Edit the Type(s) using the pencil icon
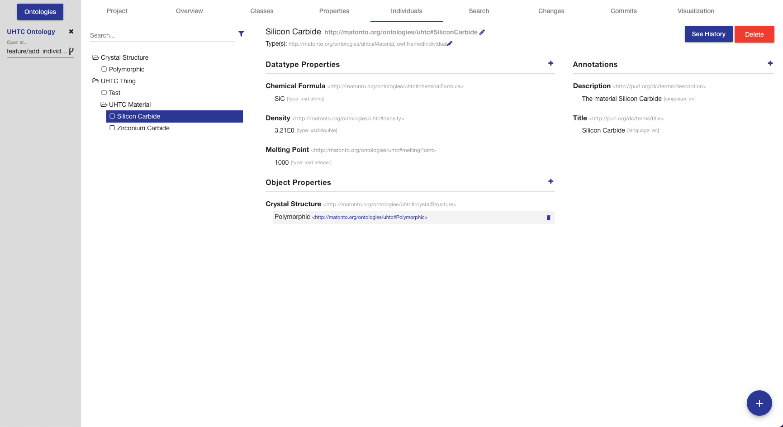This screenshot has width=783, height=427. (x=450, y=43)
